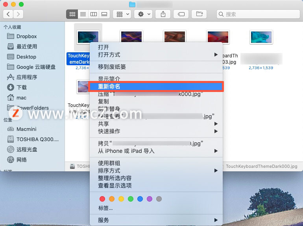Click TouchKeyboardThemeDark000.jpg in the path bar
The height and width of the screenshot is (226, 303).
point(261,166)
